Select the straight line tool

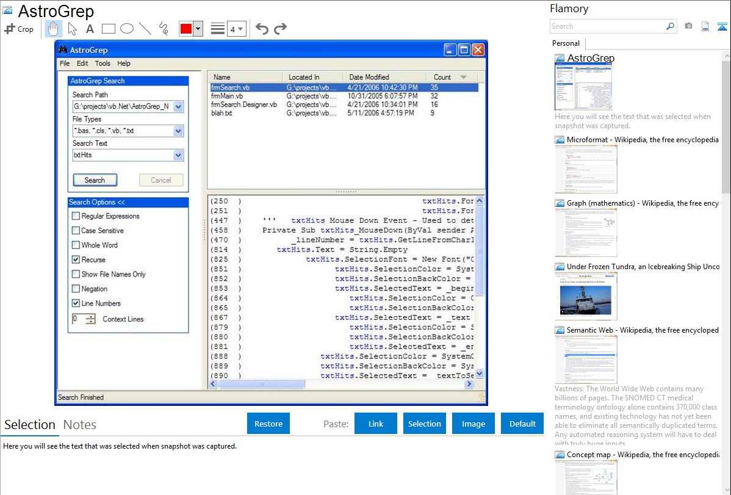pos(145,29)
